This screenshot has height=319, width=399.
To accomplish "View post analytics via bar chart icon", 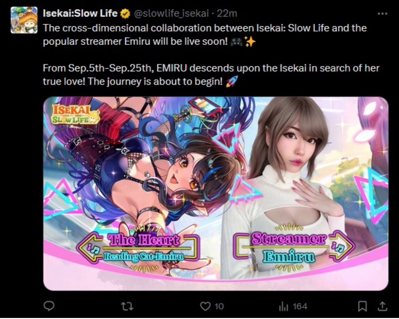I will (x=283, y=306).
